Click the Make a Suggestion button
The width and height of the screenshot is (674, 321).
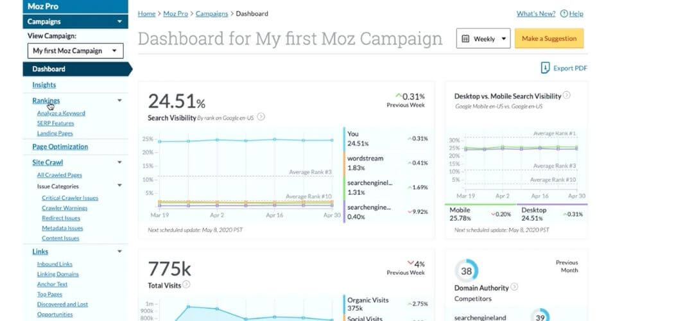coord(549,39)
